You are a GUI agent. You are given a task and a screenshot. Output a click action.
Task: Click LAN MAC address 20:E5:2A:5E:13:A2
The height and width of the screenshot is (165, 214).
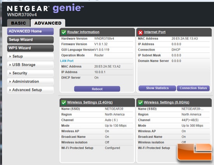click(x=107, y=67)
